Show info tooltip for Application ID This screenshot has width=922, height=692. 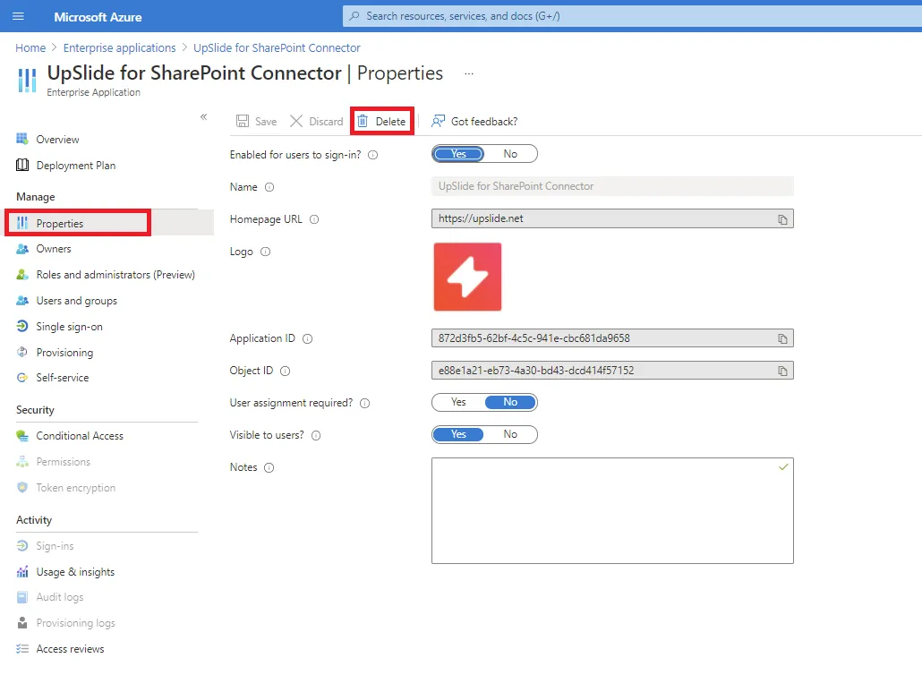[308, 338]
